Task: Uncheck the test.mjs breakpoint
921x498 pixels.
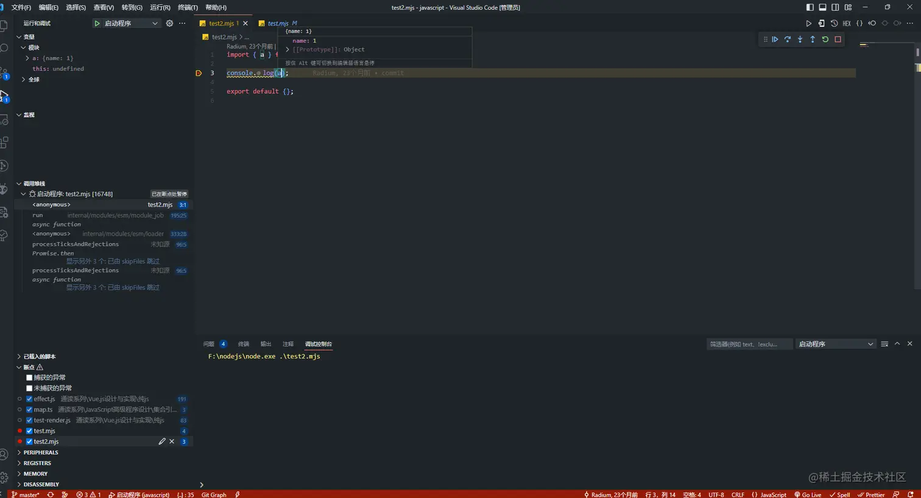Action: click(x=29, y=431)
